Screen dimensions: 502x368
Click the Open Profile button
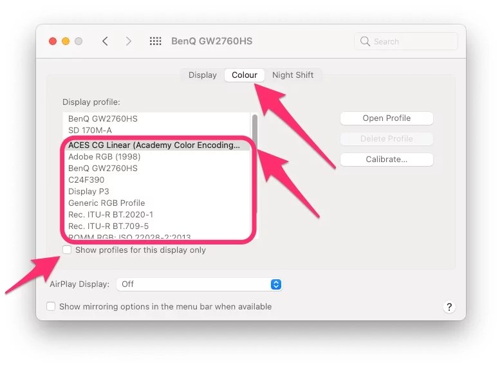386,118
